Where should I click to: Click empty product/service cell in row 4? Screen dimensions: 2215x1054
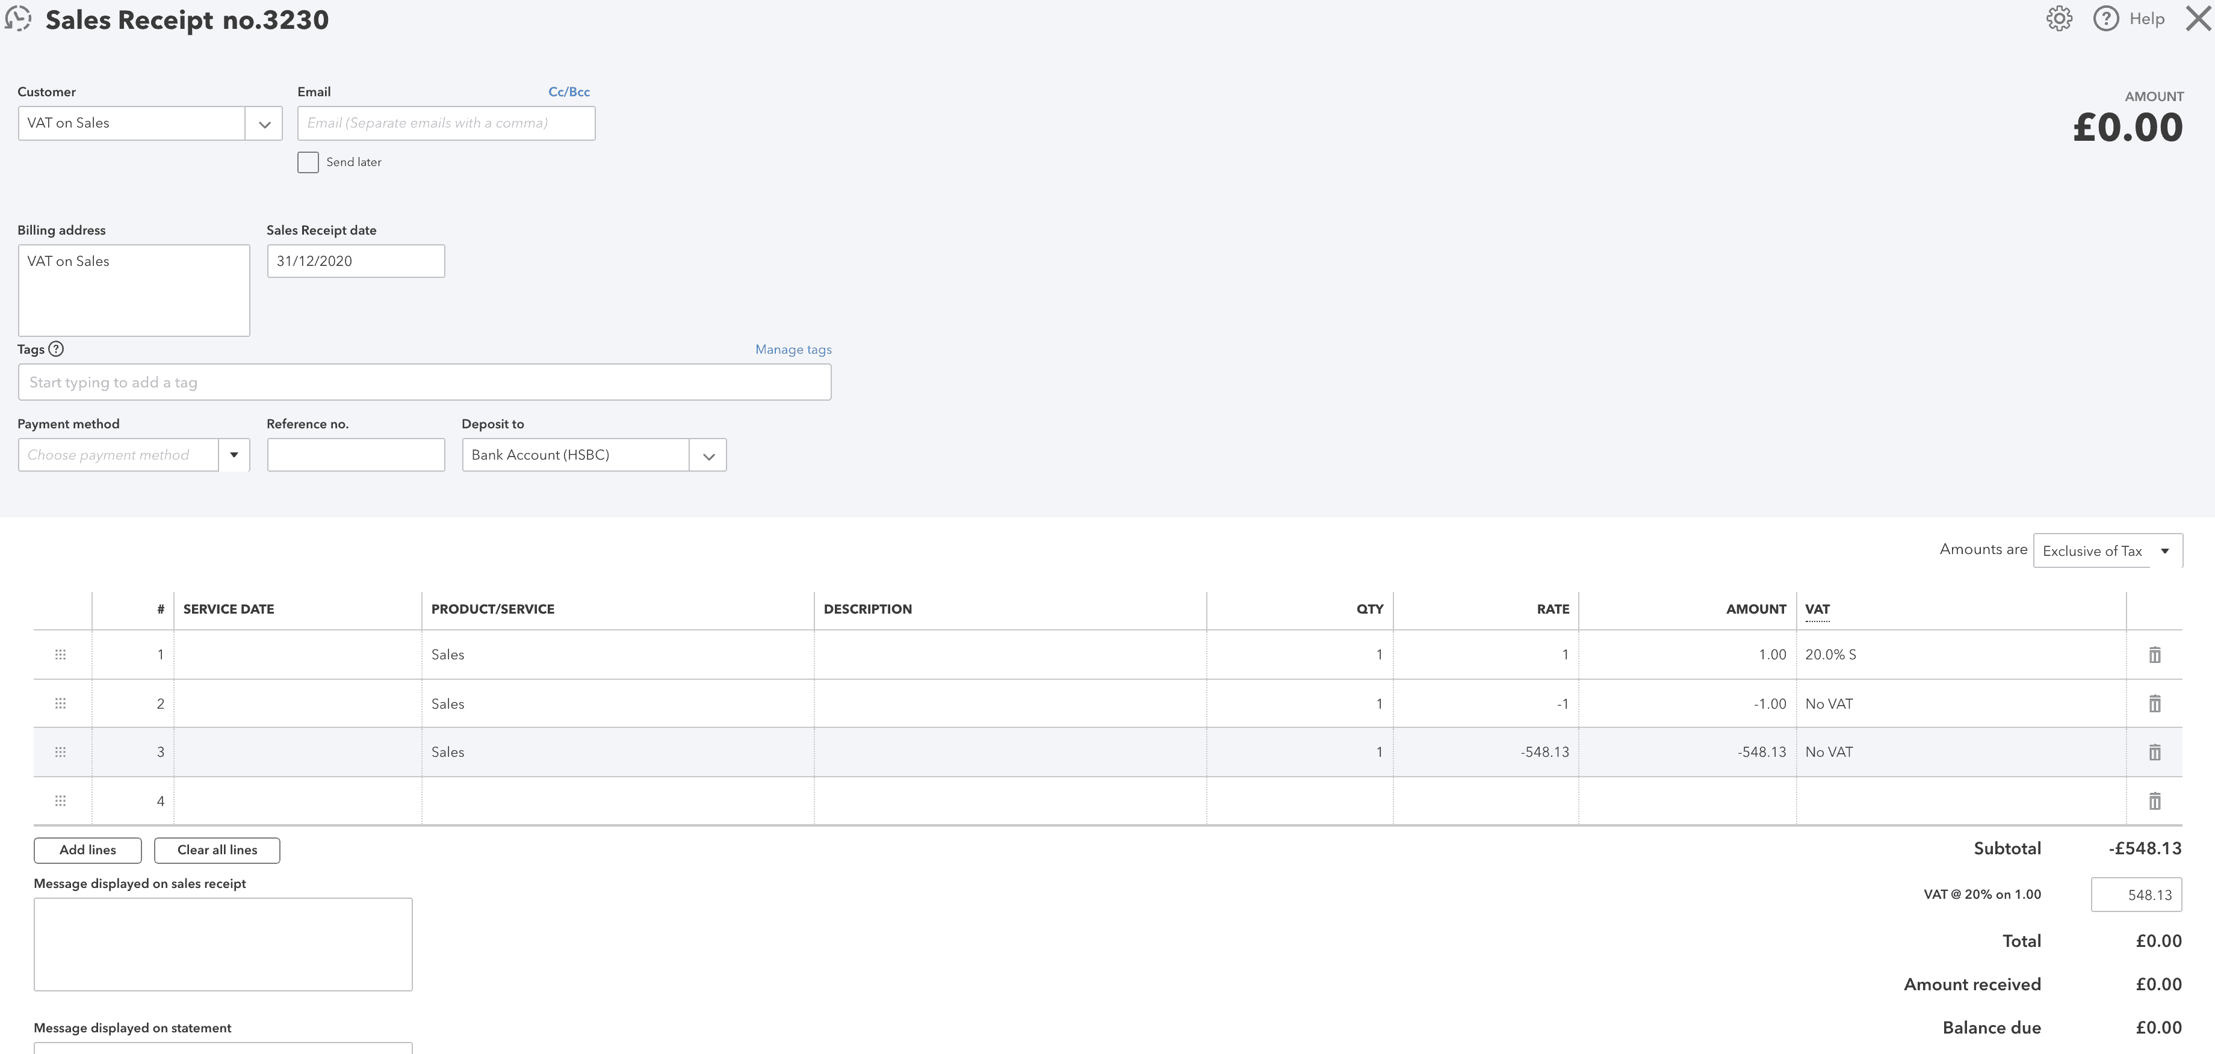(618, 801)
